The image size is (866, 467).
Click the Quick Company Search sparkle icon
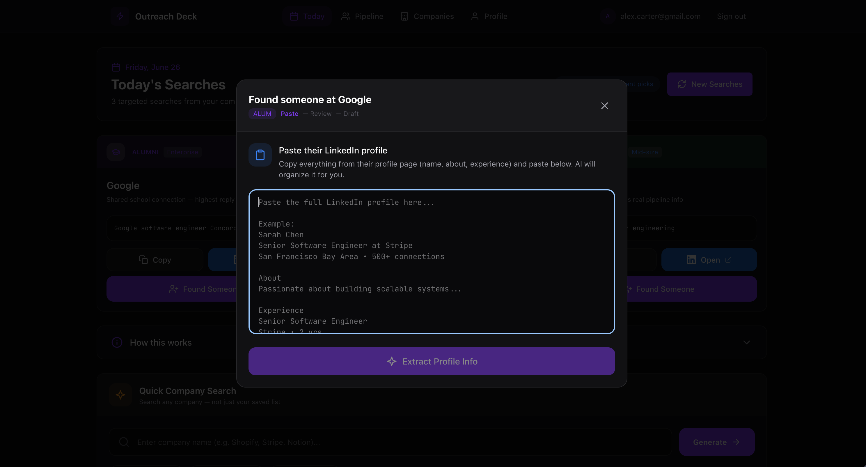coord(120,395)
